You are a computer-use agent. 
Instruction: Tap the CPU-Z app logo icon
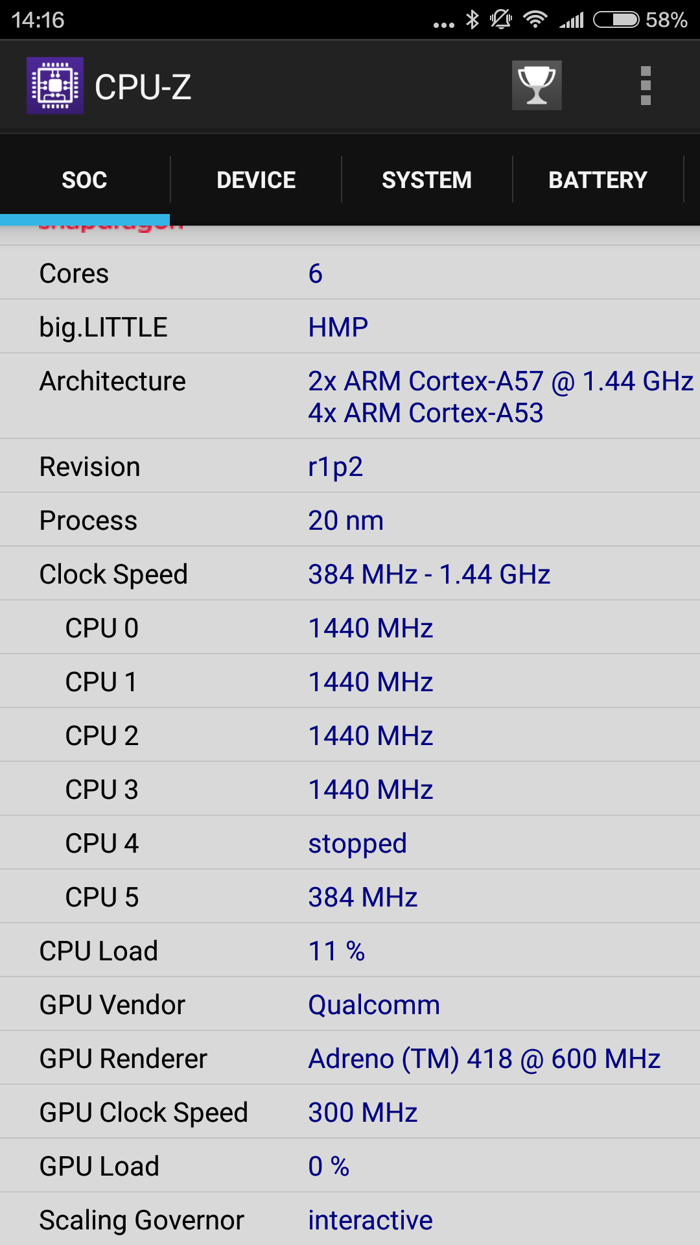click(55, 86)
